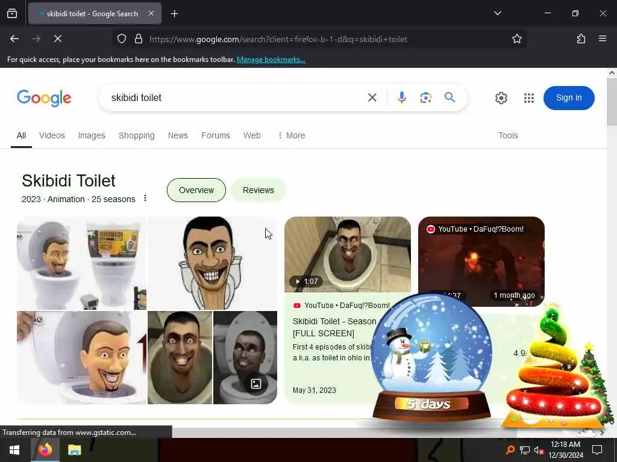Select the Overview chip
Image resolution: width=617 pixels, height=462 pixels.
(x=196, y=190)
